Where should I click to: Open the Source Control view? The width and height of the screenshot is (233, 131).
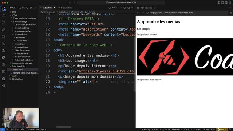point(4,23)
